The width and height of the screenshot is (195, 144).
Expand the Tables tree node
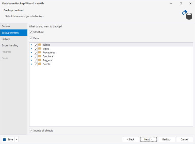point(31,45)
